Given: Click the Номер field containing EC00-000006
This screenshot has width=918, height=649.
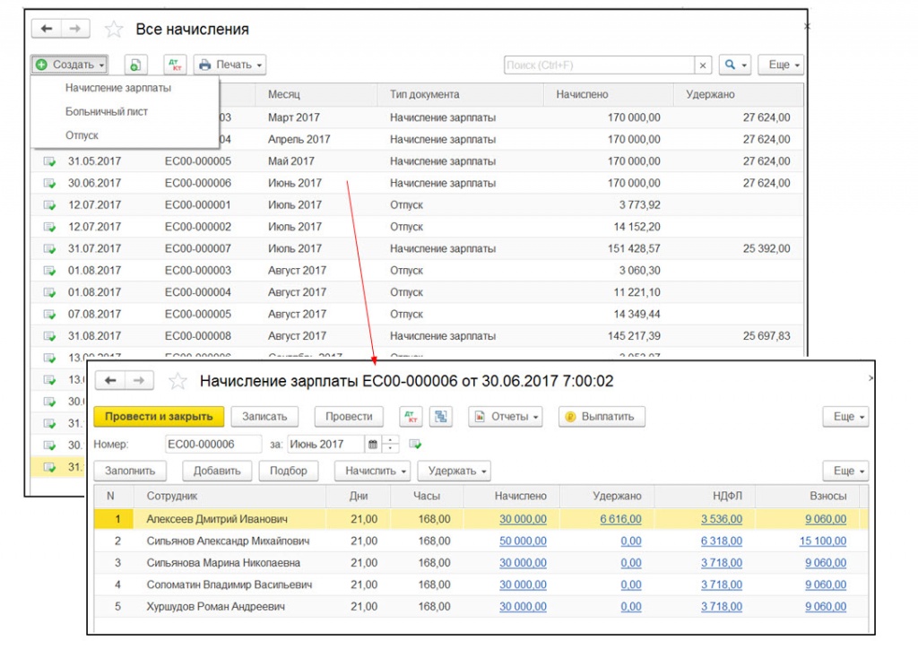Looking at the screenshot, I should (x=213, y=445).
